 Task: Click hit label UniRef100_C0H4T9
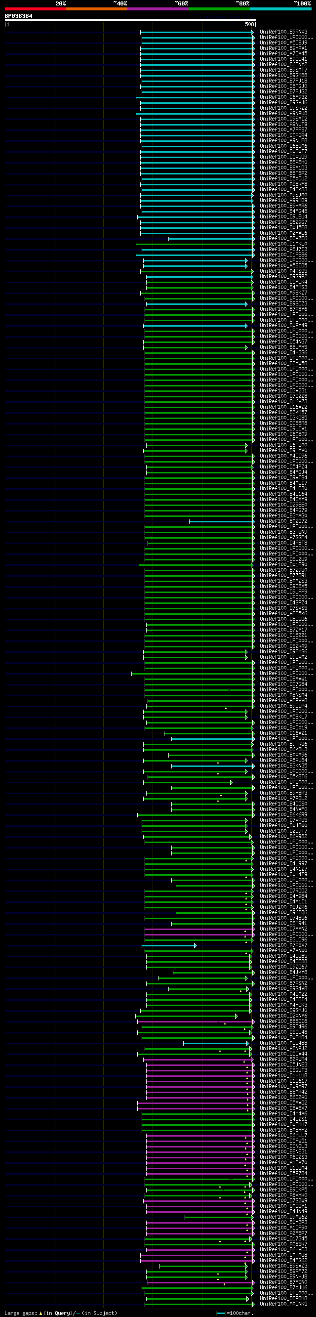tap(283, 875)
